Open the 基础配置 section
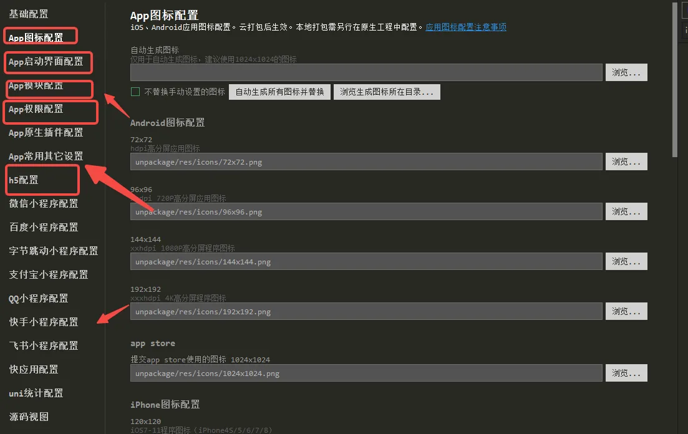Image resolution: width=688 pixels, height=434 pixels. click(x=29, y=14)
